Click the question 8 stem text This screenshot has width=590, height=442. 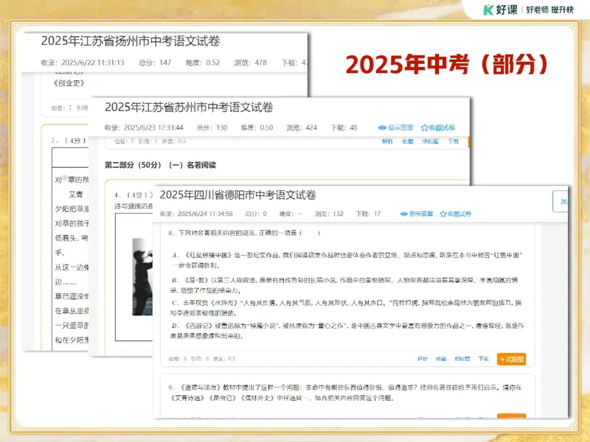coord(245,233)
